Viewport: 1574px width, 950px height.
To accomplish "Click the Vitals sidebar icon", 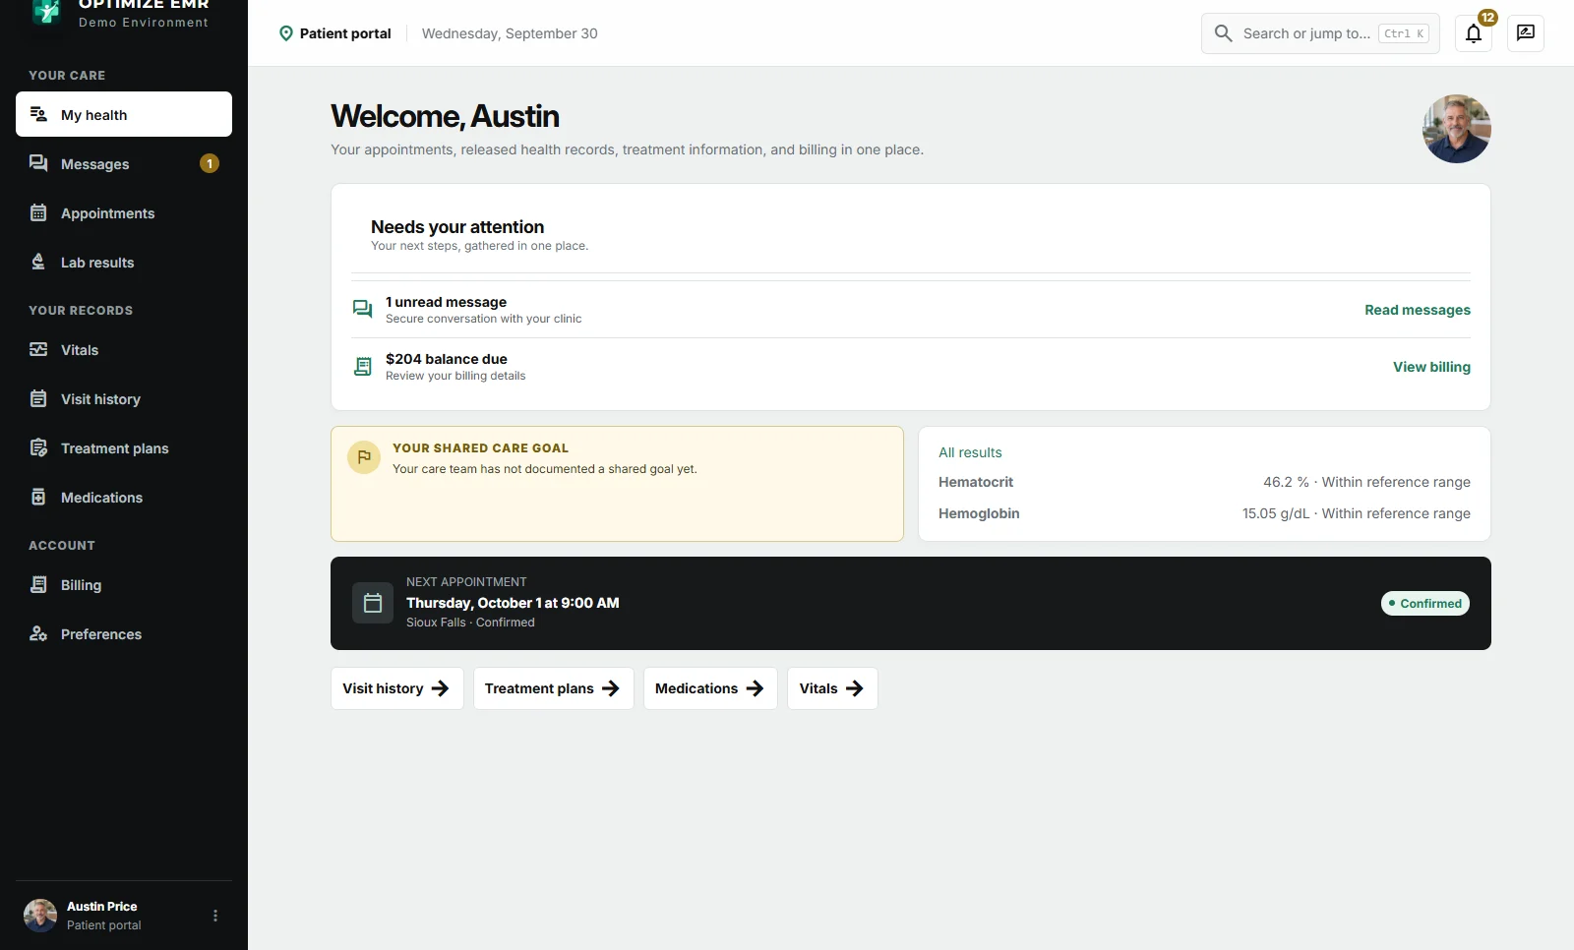I will pyautogui.click(x=38, y=350).
